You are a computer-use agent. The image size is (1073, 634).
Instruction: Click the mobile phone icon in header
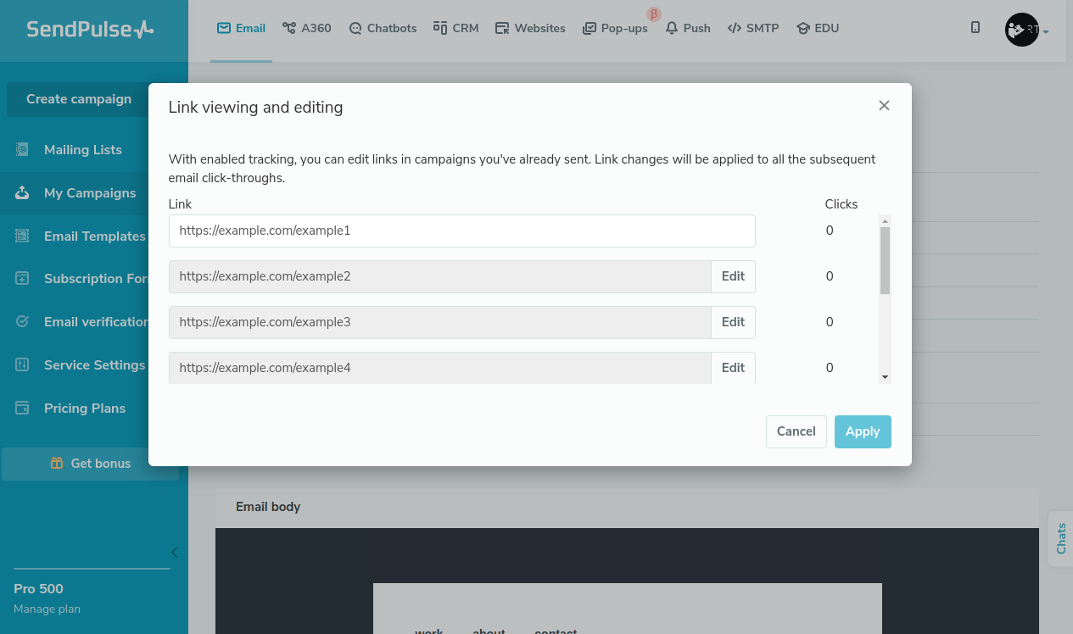[x=975, y=28]
